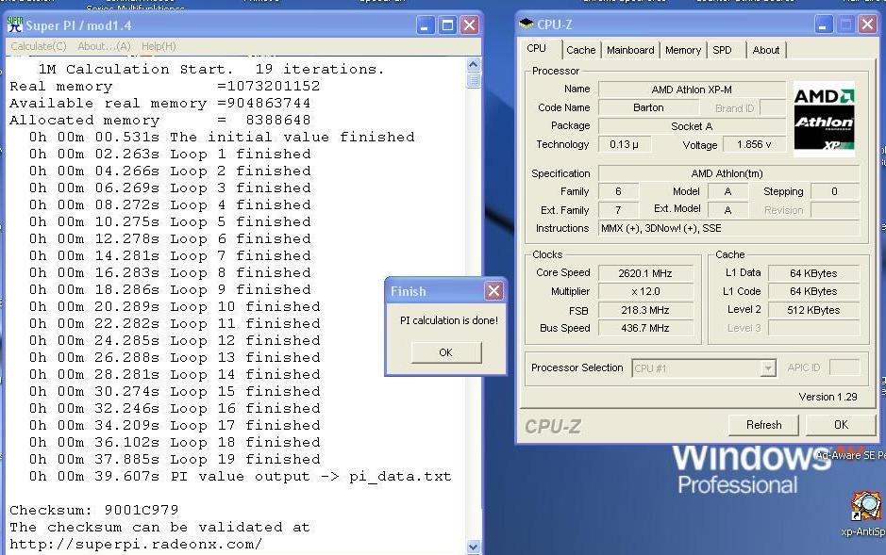The image size is (886, 555).
Task: Click the Specification field AMD Athlon(tm)
Action: pyautogui.click(x=728, y=173)
